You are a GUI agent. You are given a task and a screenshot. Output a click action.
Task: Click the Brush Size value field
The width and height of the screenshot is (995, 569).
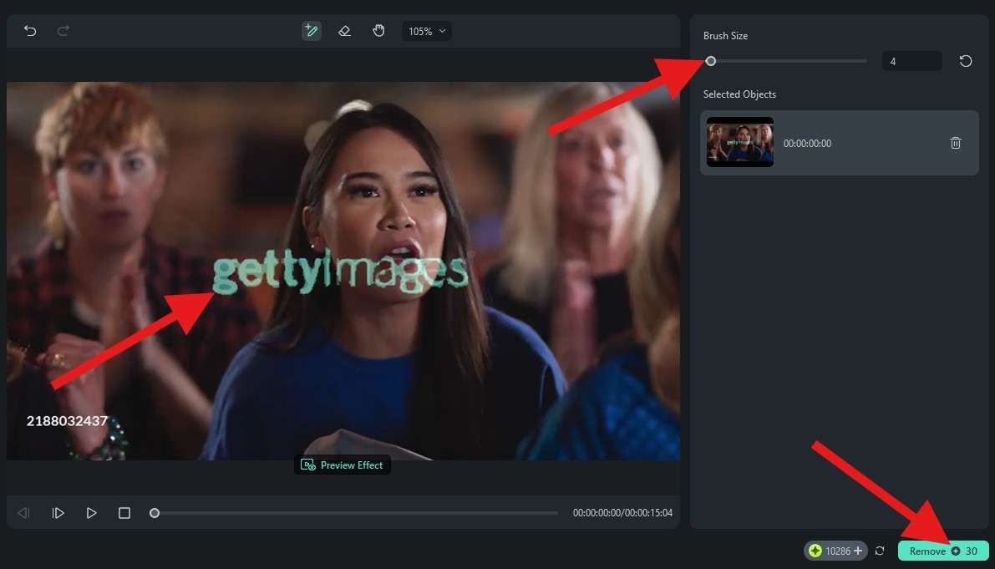(911, 62)
